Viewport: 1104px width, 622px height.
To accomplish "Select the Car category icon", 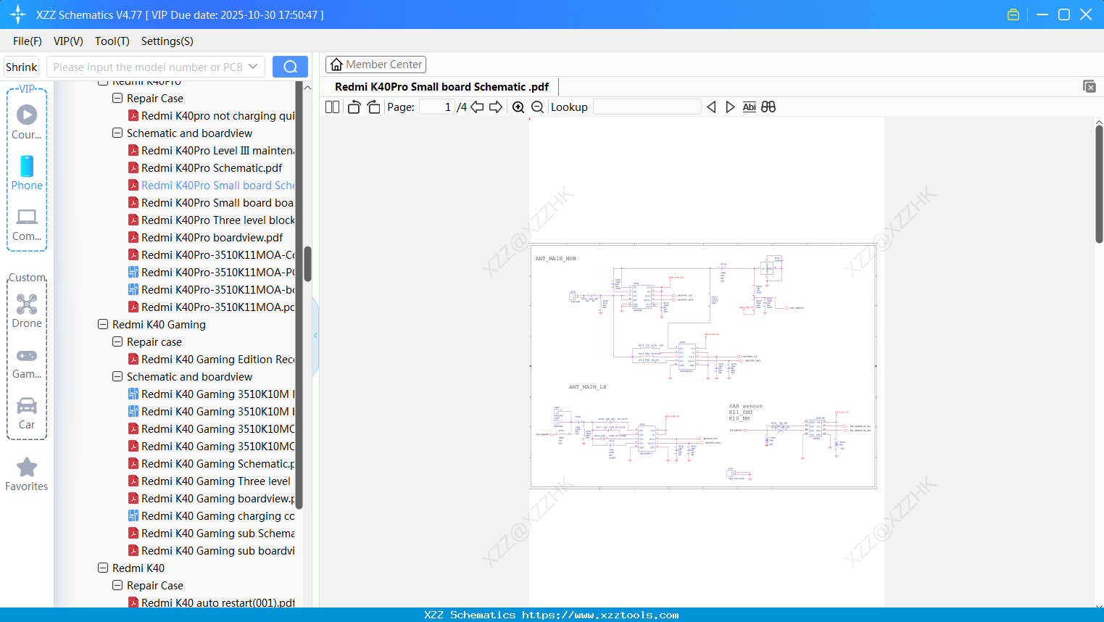I will (x=27, y=413).
